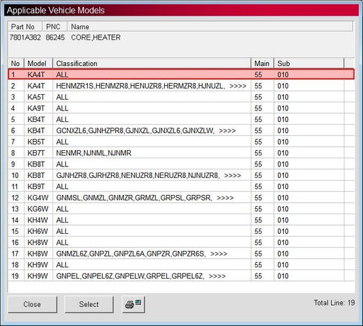Select row 8 KB7T NENMR,NJNML,NJNMR
363x326 pixels.
[x=181, y=153]
